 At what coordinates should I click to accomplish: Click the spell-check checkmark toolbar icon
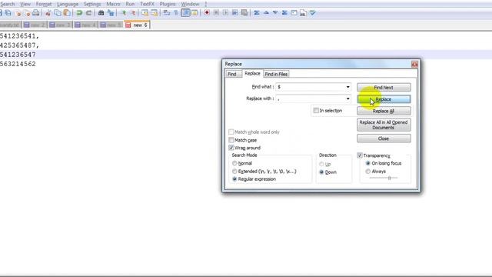point(313,13)
